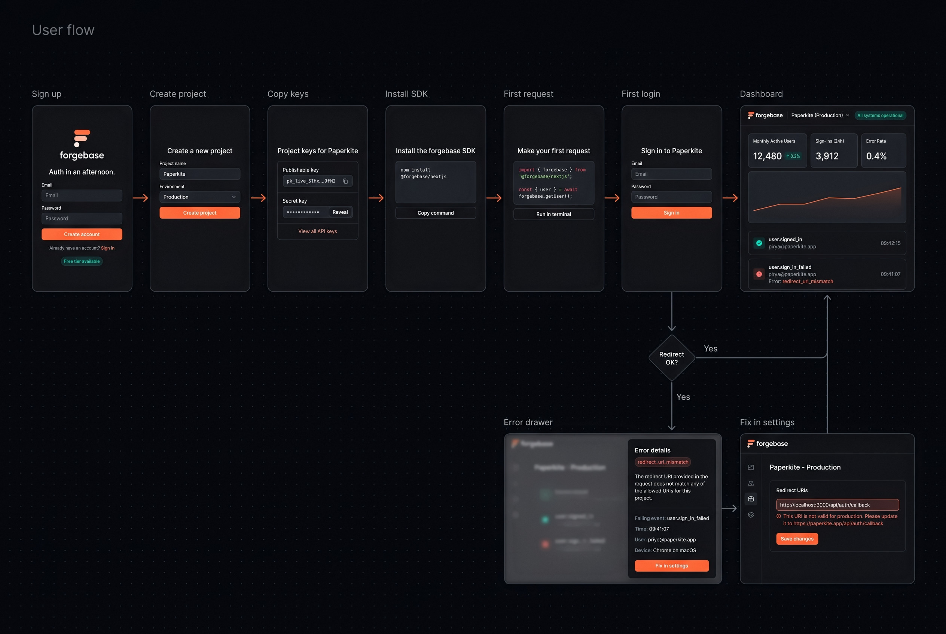Click the Project name field containing Paperkite

[199, 174]
